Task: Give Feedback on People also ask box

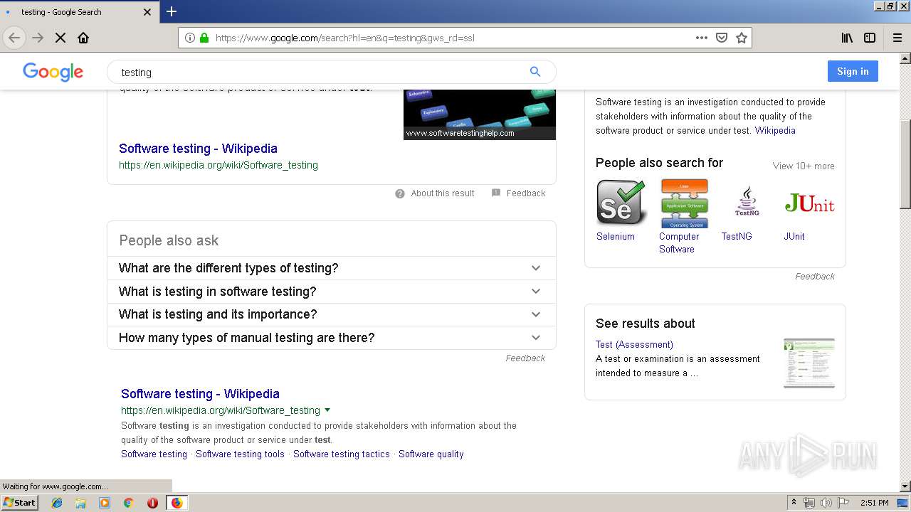Action: pyautogui.click(x=525, y=358)
